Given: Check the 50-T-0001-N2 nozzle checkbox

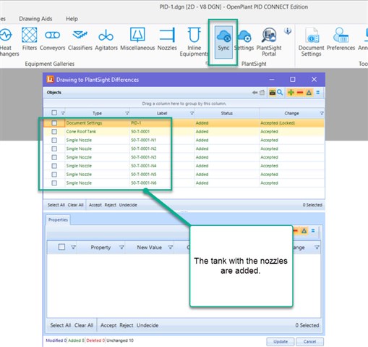Looking at the screenshot, I should [x=54, y=149].
